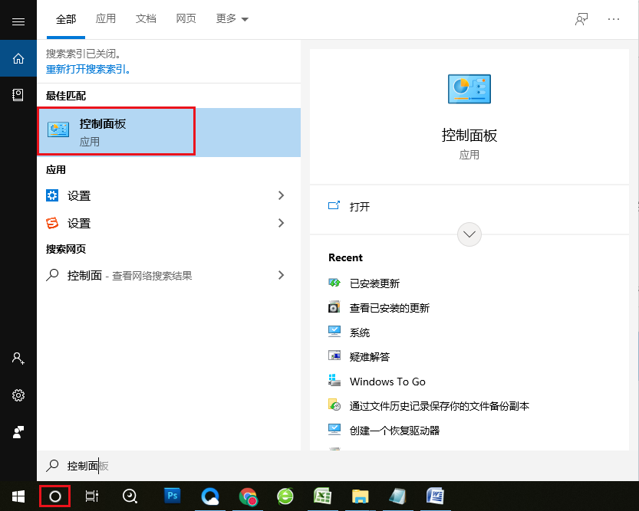
Task: Switch to the 全部 tab
Action: 66,19
